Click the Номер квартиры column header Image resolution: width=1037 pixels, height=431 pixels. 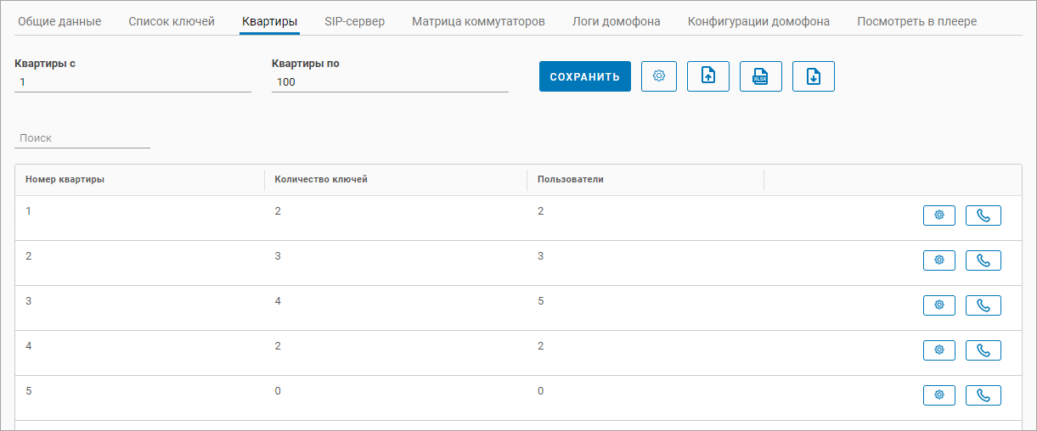click(x=65, y=180)
